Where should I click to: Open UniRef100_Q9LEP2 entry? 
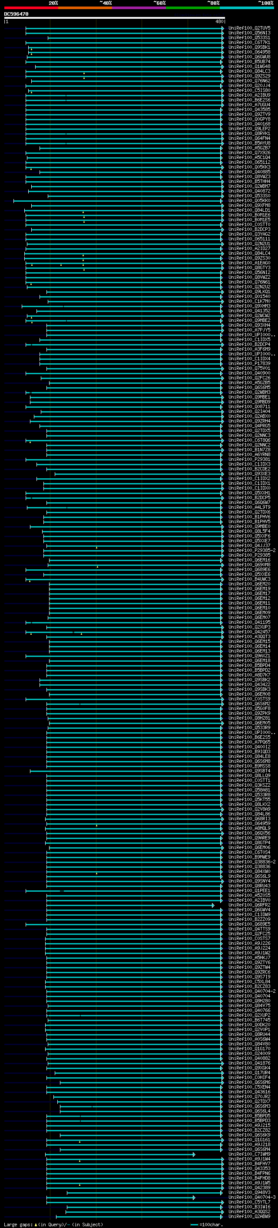coord(249,129)
